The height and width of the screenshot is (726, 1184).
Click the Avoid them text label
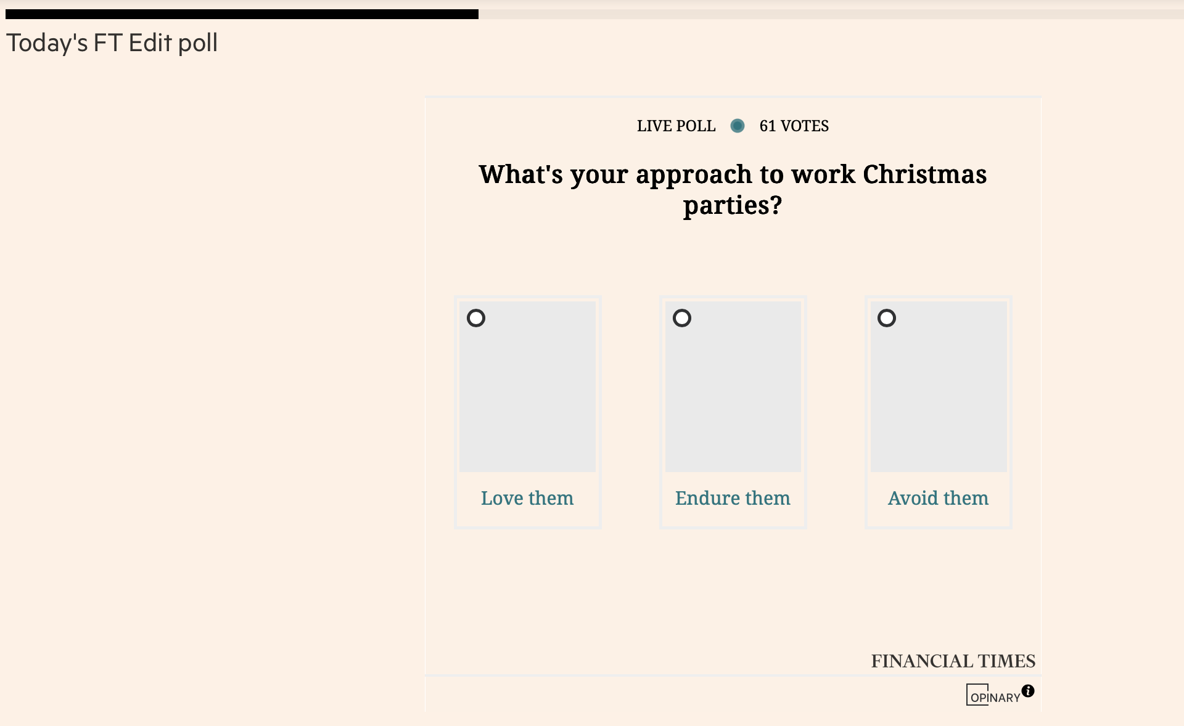click(938, 498)
